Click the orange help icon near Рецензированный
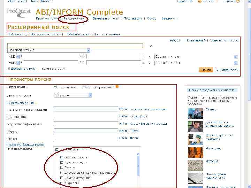The width and height of the screenshot is (251, 188). pyautogui.click(x=117, y=87)
